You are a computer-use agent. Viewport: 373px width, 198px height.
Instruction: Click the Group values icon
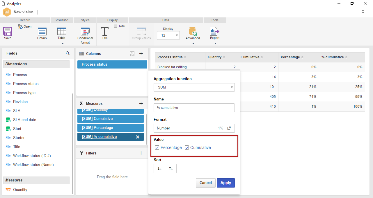tap(141, 31)
